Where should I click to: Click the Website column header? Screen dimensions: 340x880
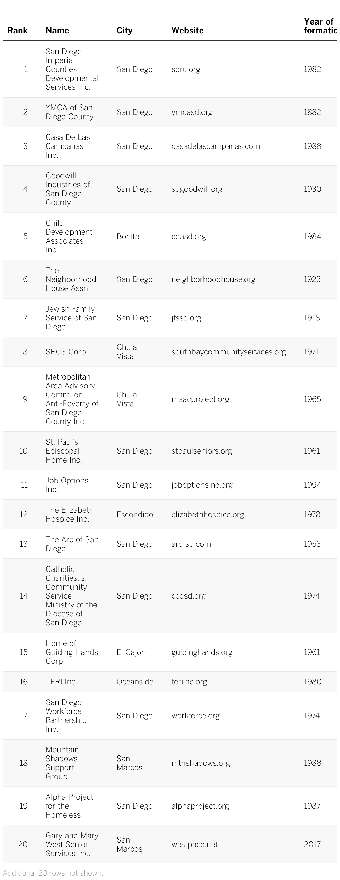click(187, 30)
